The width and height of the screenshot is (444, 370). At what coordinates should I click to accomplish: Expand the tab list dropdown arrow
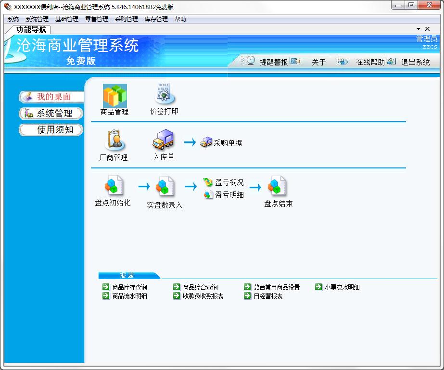[x=419, y=29]
